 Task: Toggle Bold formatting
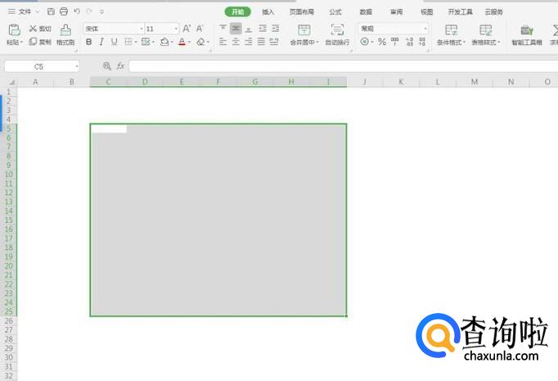pos(88,42)
